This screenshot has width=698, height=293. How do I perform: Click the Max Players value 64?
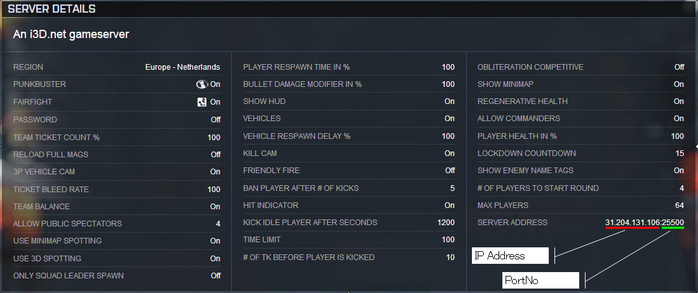click(680, 205)
